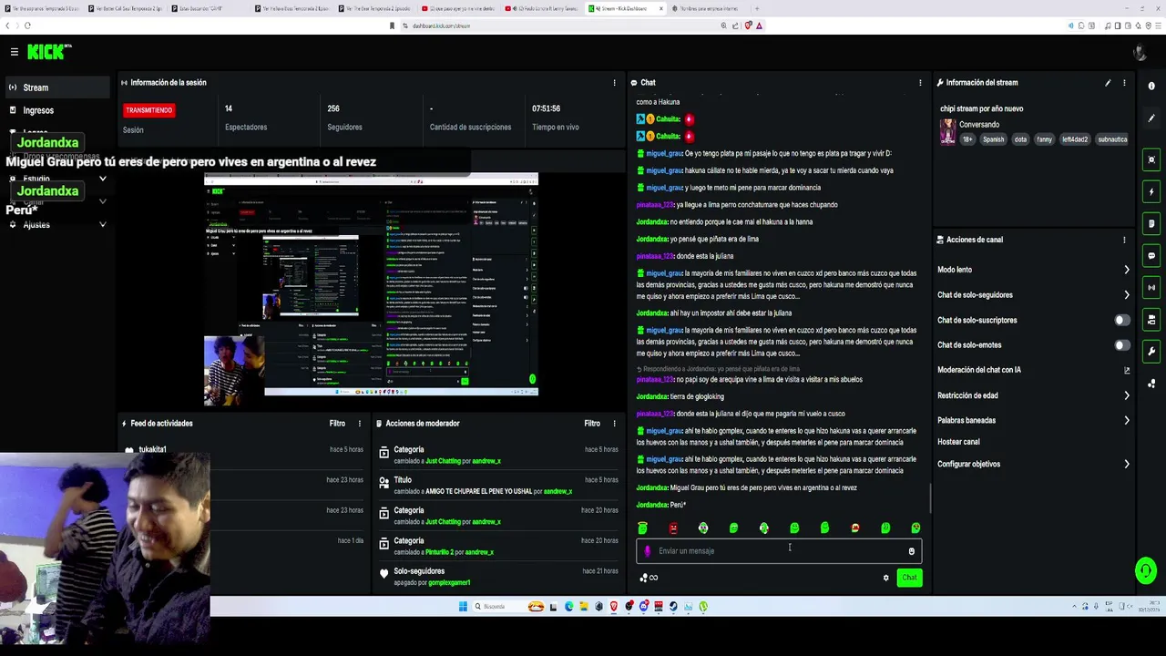Image resolution: width=1166 pixels, height=656 pixels.
Task: Open Ingresos in the sidebar
Action: click(57, 110)
